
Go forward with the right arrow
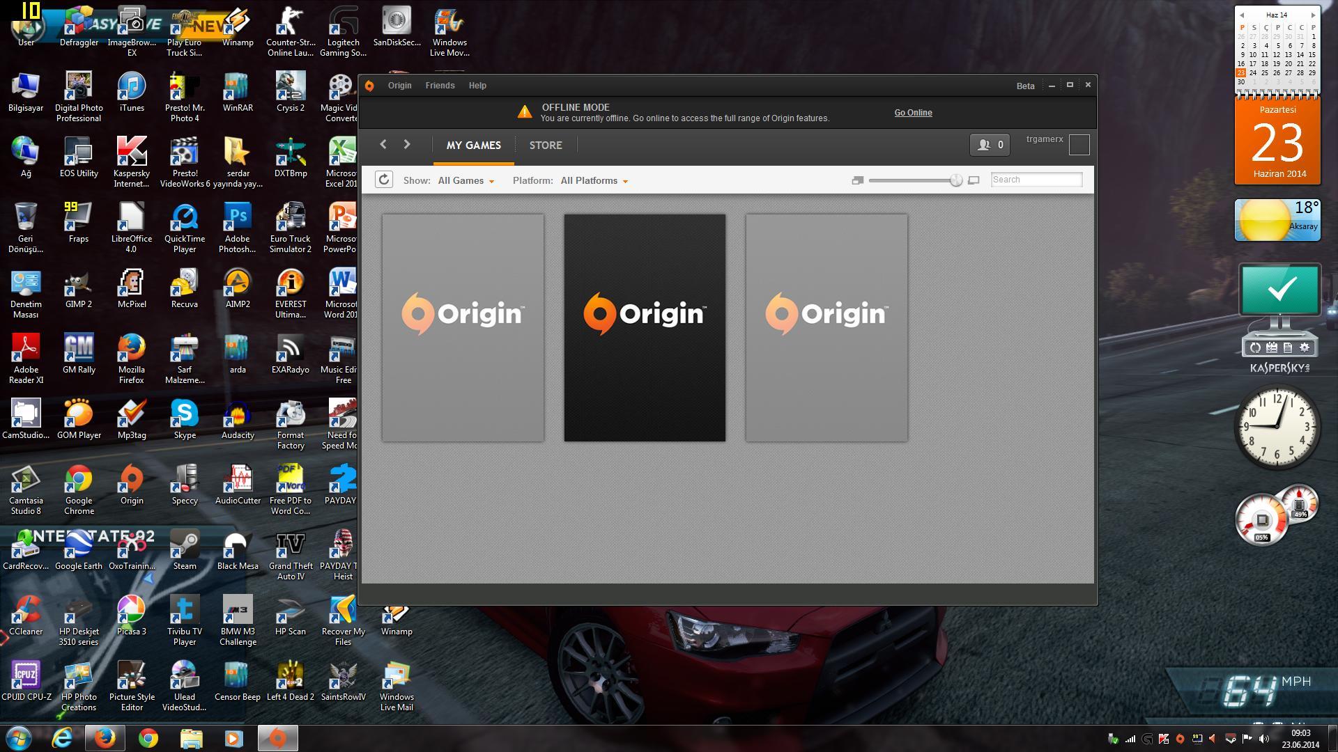[x=407, y=144]
